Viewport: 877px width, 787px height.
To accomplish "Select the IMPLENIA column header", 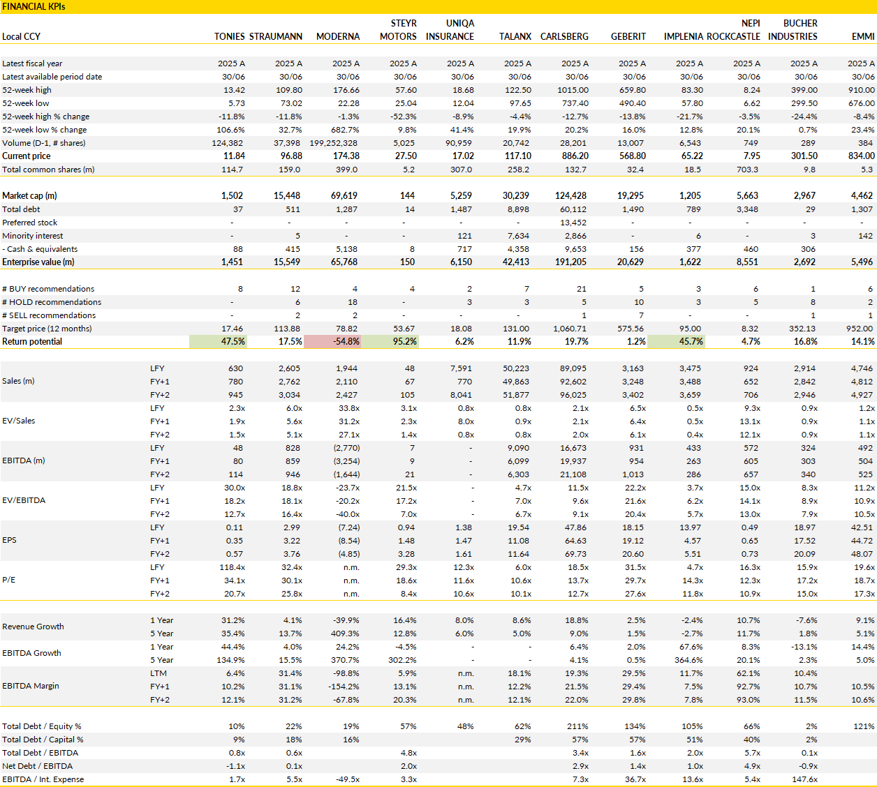I will pos(684,36).
